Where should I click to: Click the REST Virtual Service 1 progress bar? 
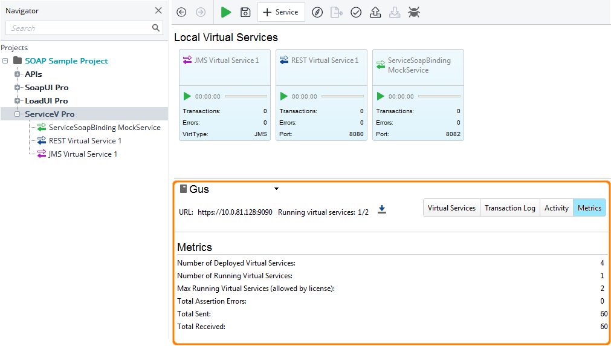[343, 96]
